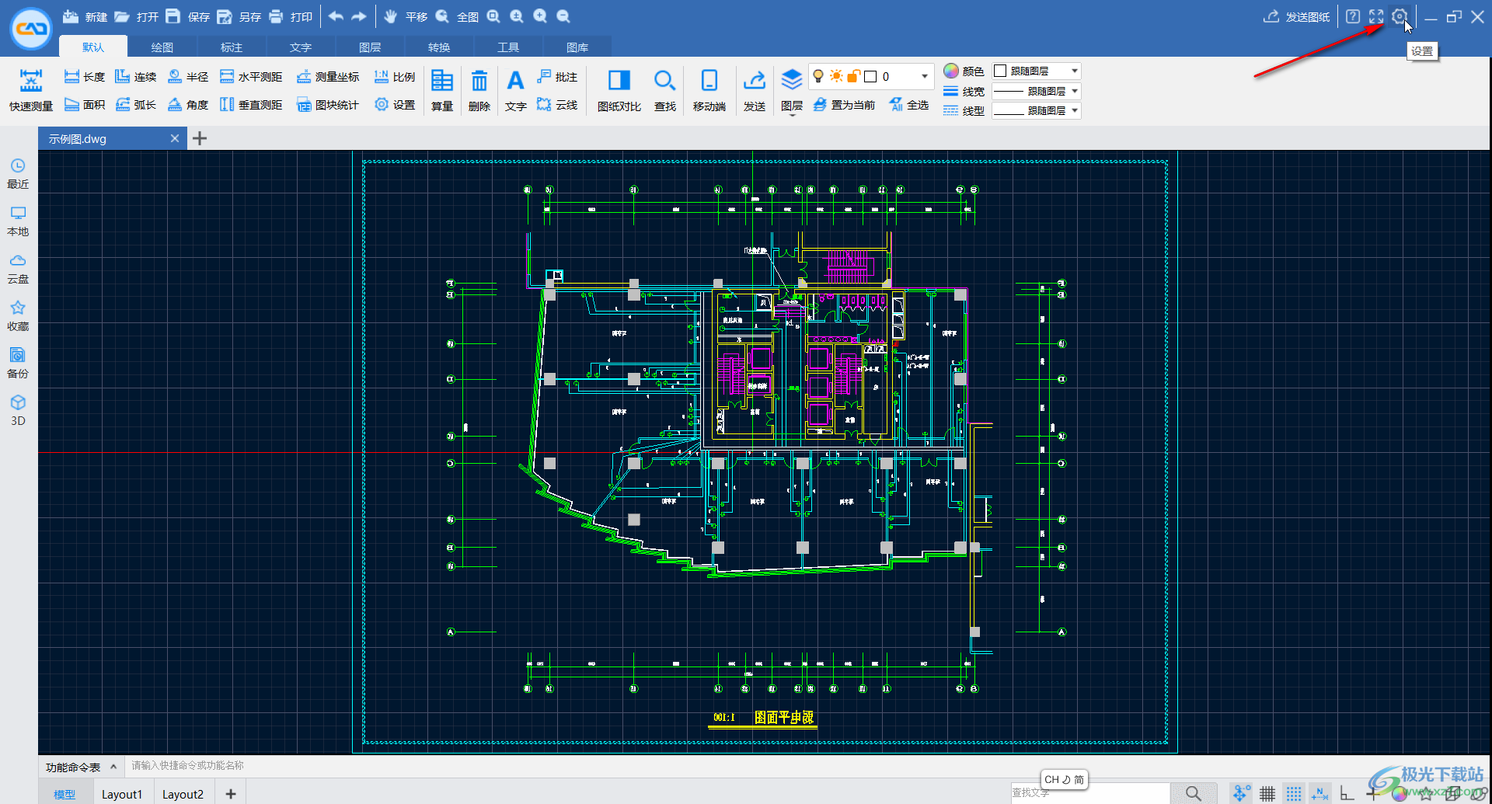Select the 角度 angle measurement tool
Viewport: 1492px width, 804px height.
tap(188, 104)
